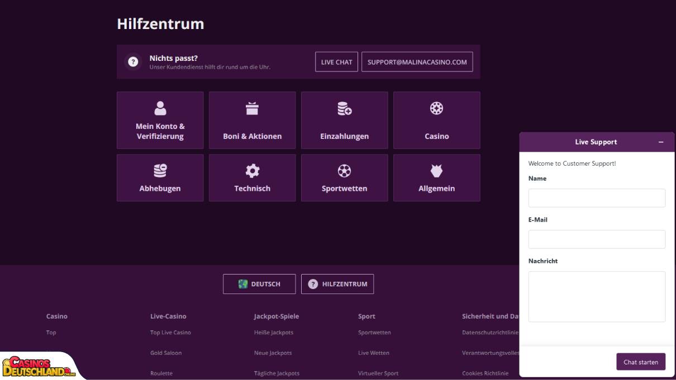The image size is (676, 380).
Task: Open the Top Live Casino footer link
Action: coord(170,333)
